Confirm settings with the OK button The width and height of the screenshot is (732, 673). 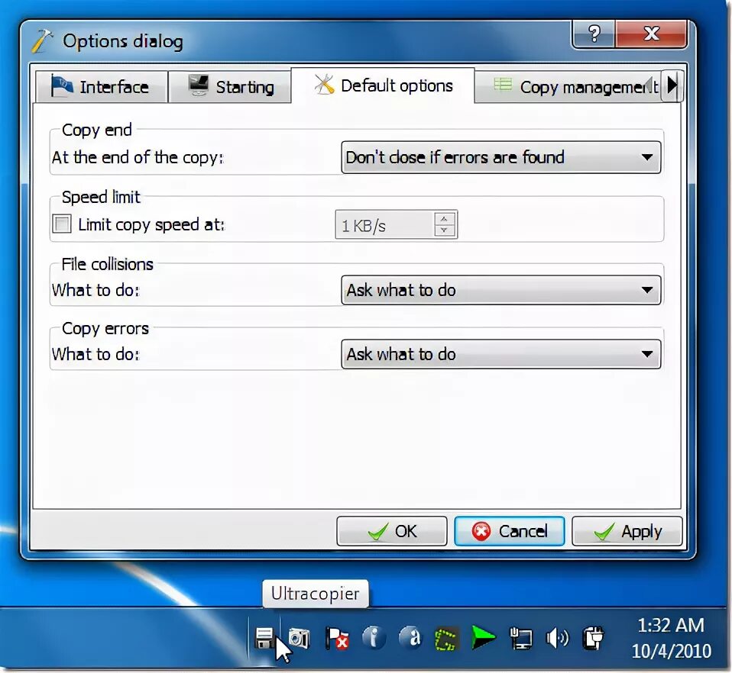[x=392, y=531]
